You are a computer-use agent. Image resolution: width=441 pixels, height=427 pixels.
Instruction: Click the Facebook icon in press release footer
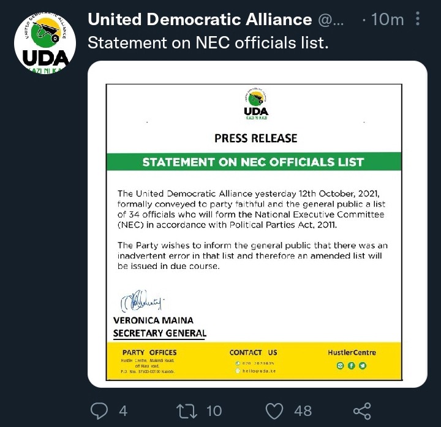[352, 365]
